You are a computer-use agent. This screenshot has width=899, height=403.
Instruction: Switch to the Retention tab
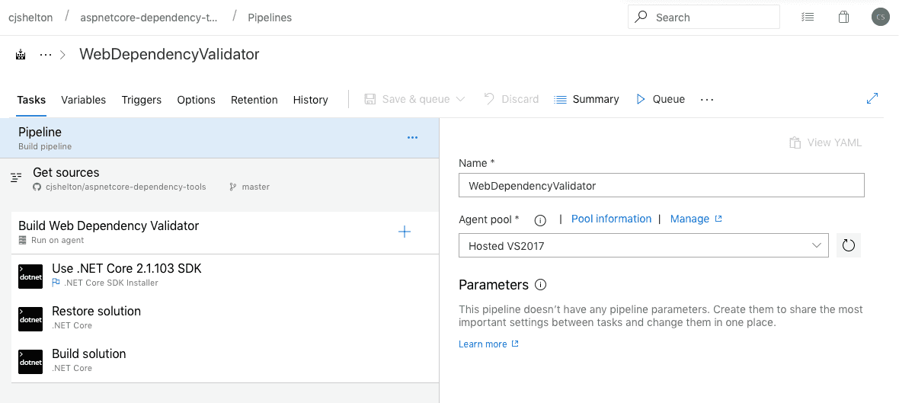[254, 100]
